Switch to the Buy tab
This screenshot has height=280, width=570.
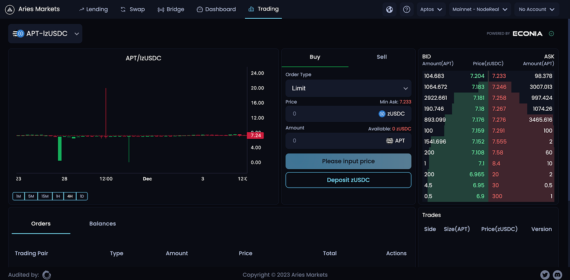[x=315, y=57]
